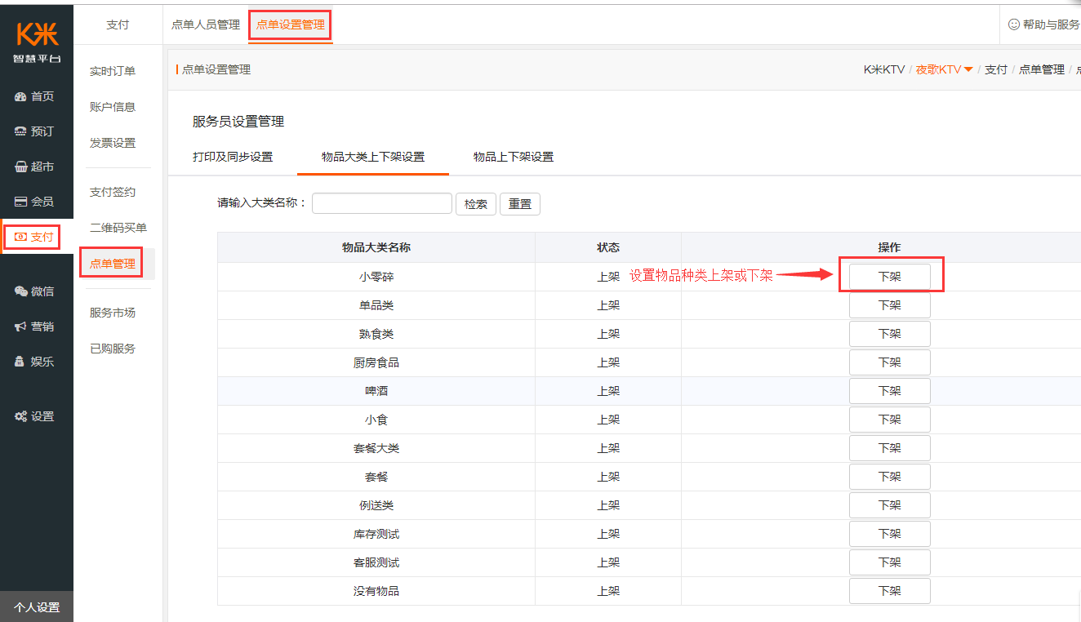Image resolution: width=1081 pixels, height=622 pixels.
Task: Open 支付签约 submenu item
Action: point(113,192)
